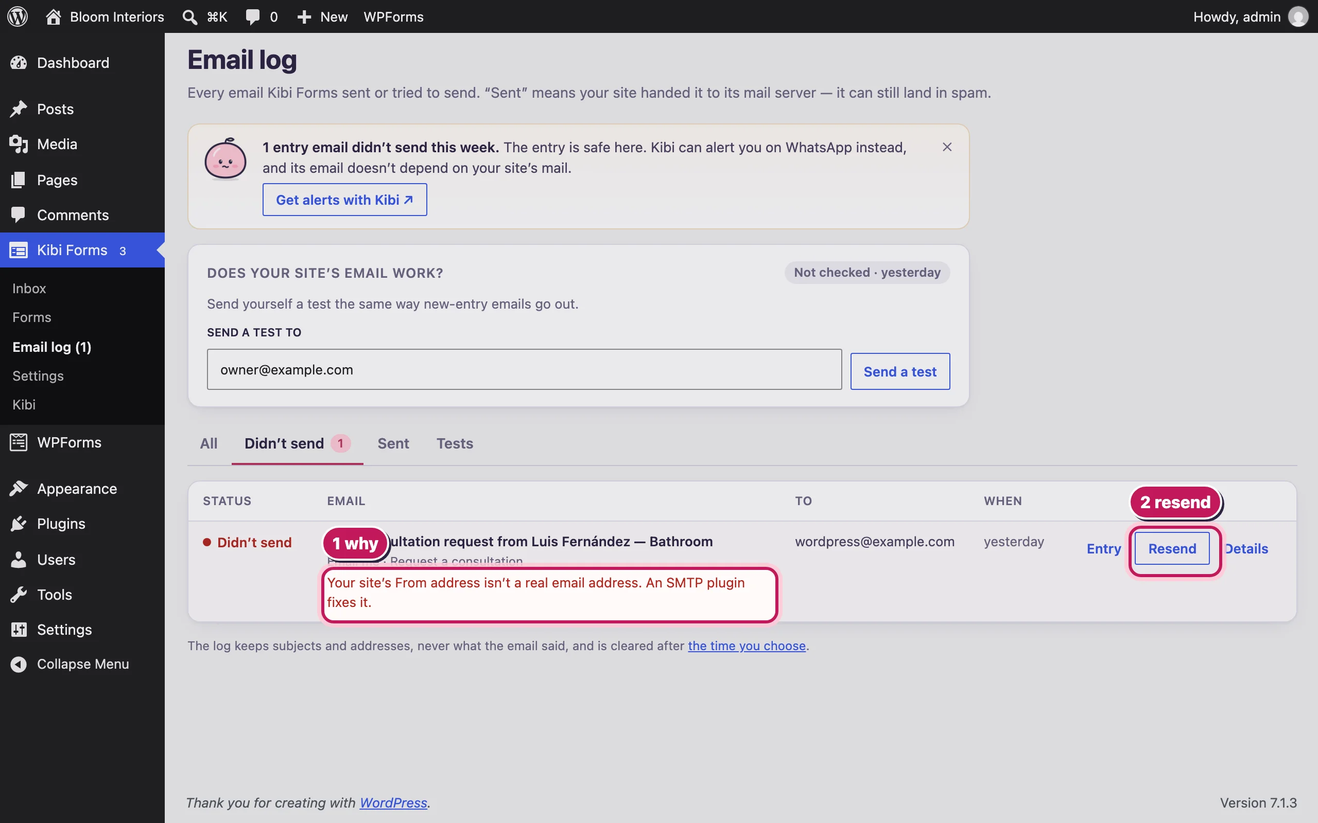
Task: Click the Bloom Interiors site name
Action: [x=117, y=17]
